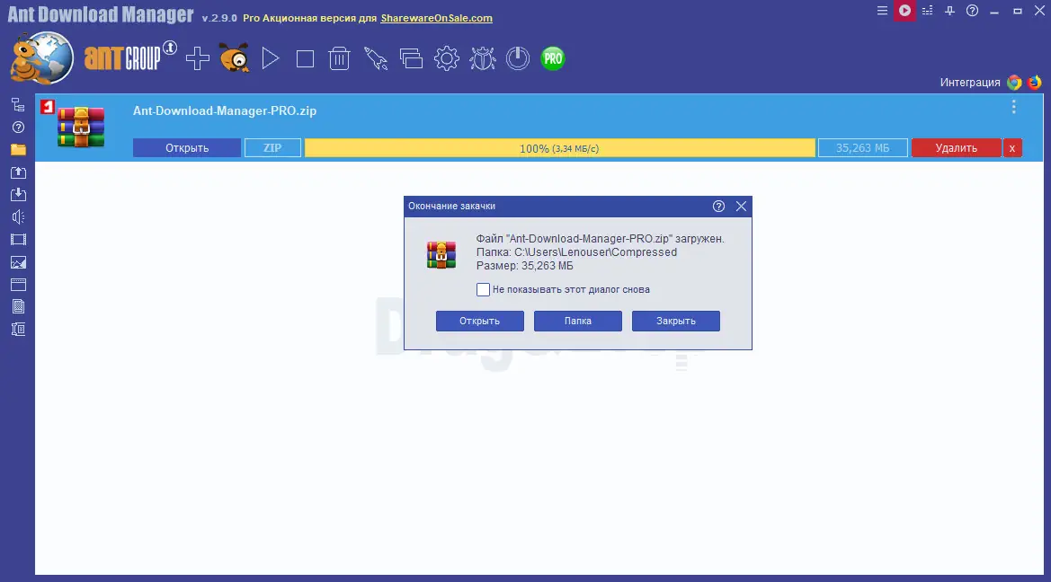This screenshot has height=582, width=1051.
Task: Click the ant mascot toolbar icon
Action: click(234, 58)
